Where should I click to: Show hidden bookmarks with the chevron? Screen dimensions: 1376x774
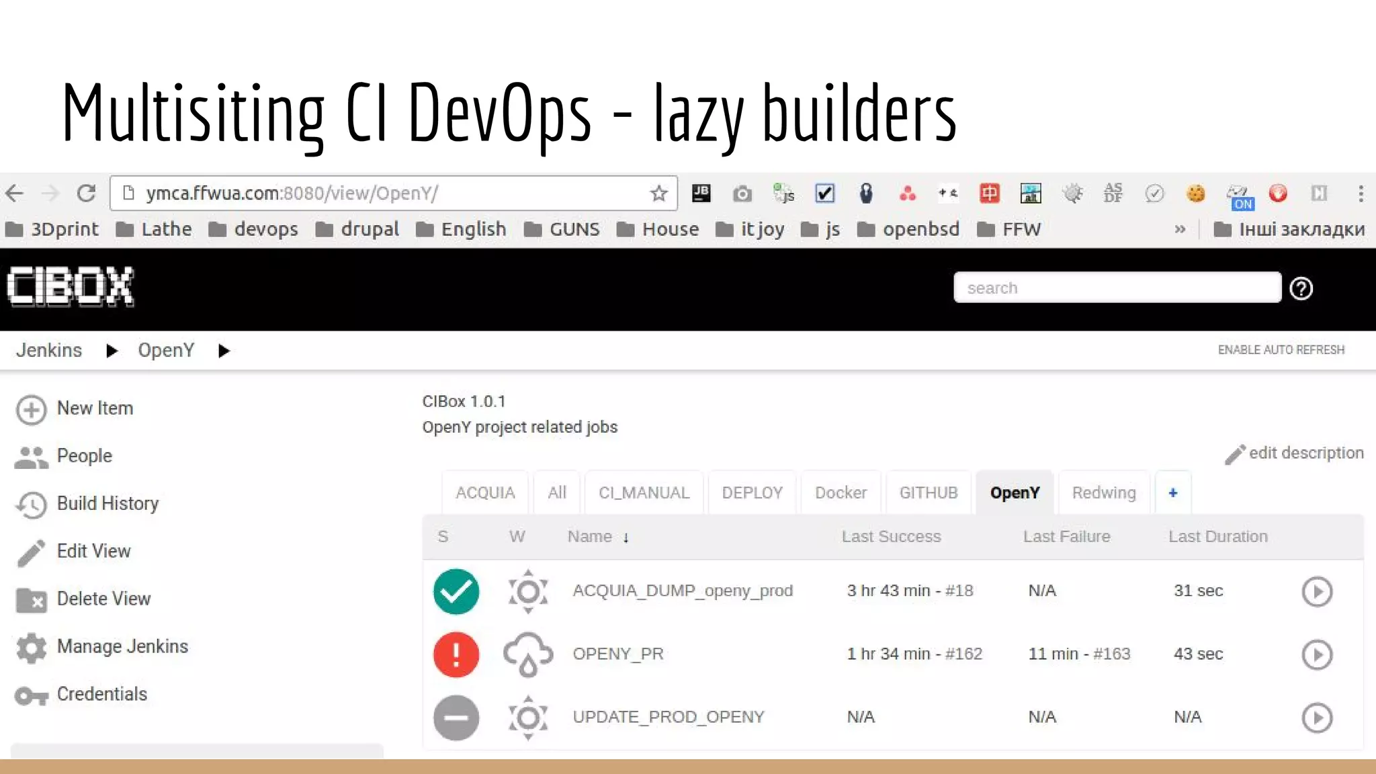(x=1180, y=229)
